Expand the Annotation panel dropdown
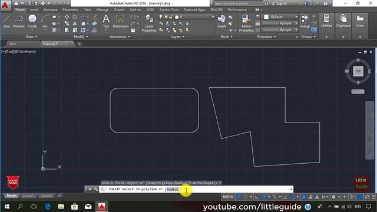Image resolution: width=377 pixels, height=212 pixels. 120,37
